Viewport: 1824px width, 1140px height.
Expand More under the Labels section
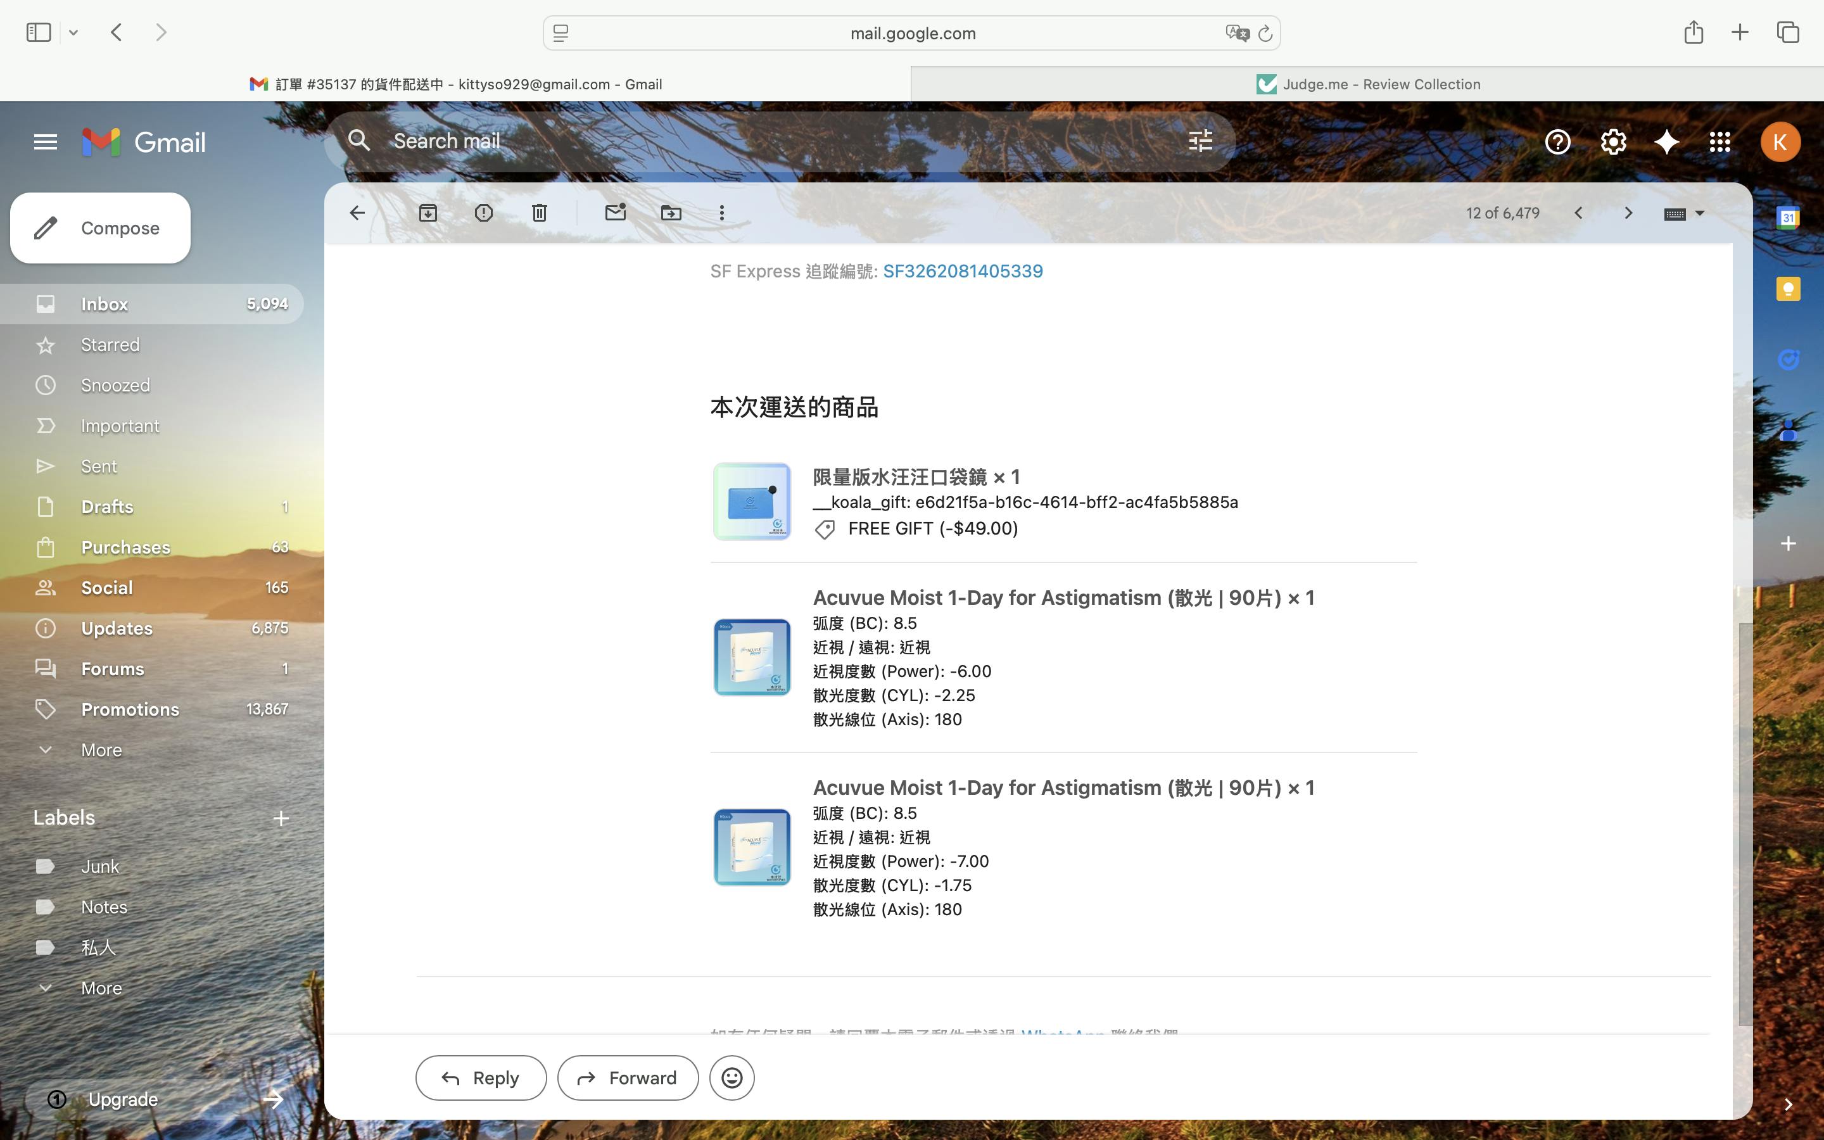tap(101, 989)
